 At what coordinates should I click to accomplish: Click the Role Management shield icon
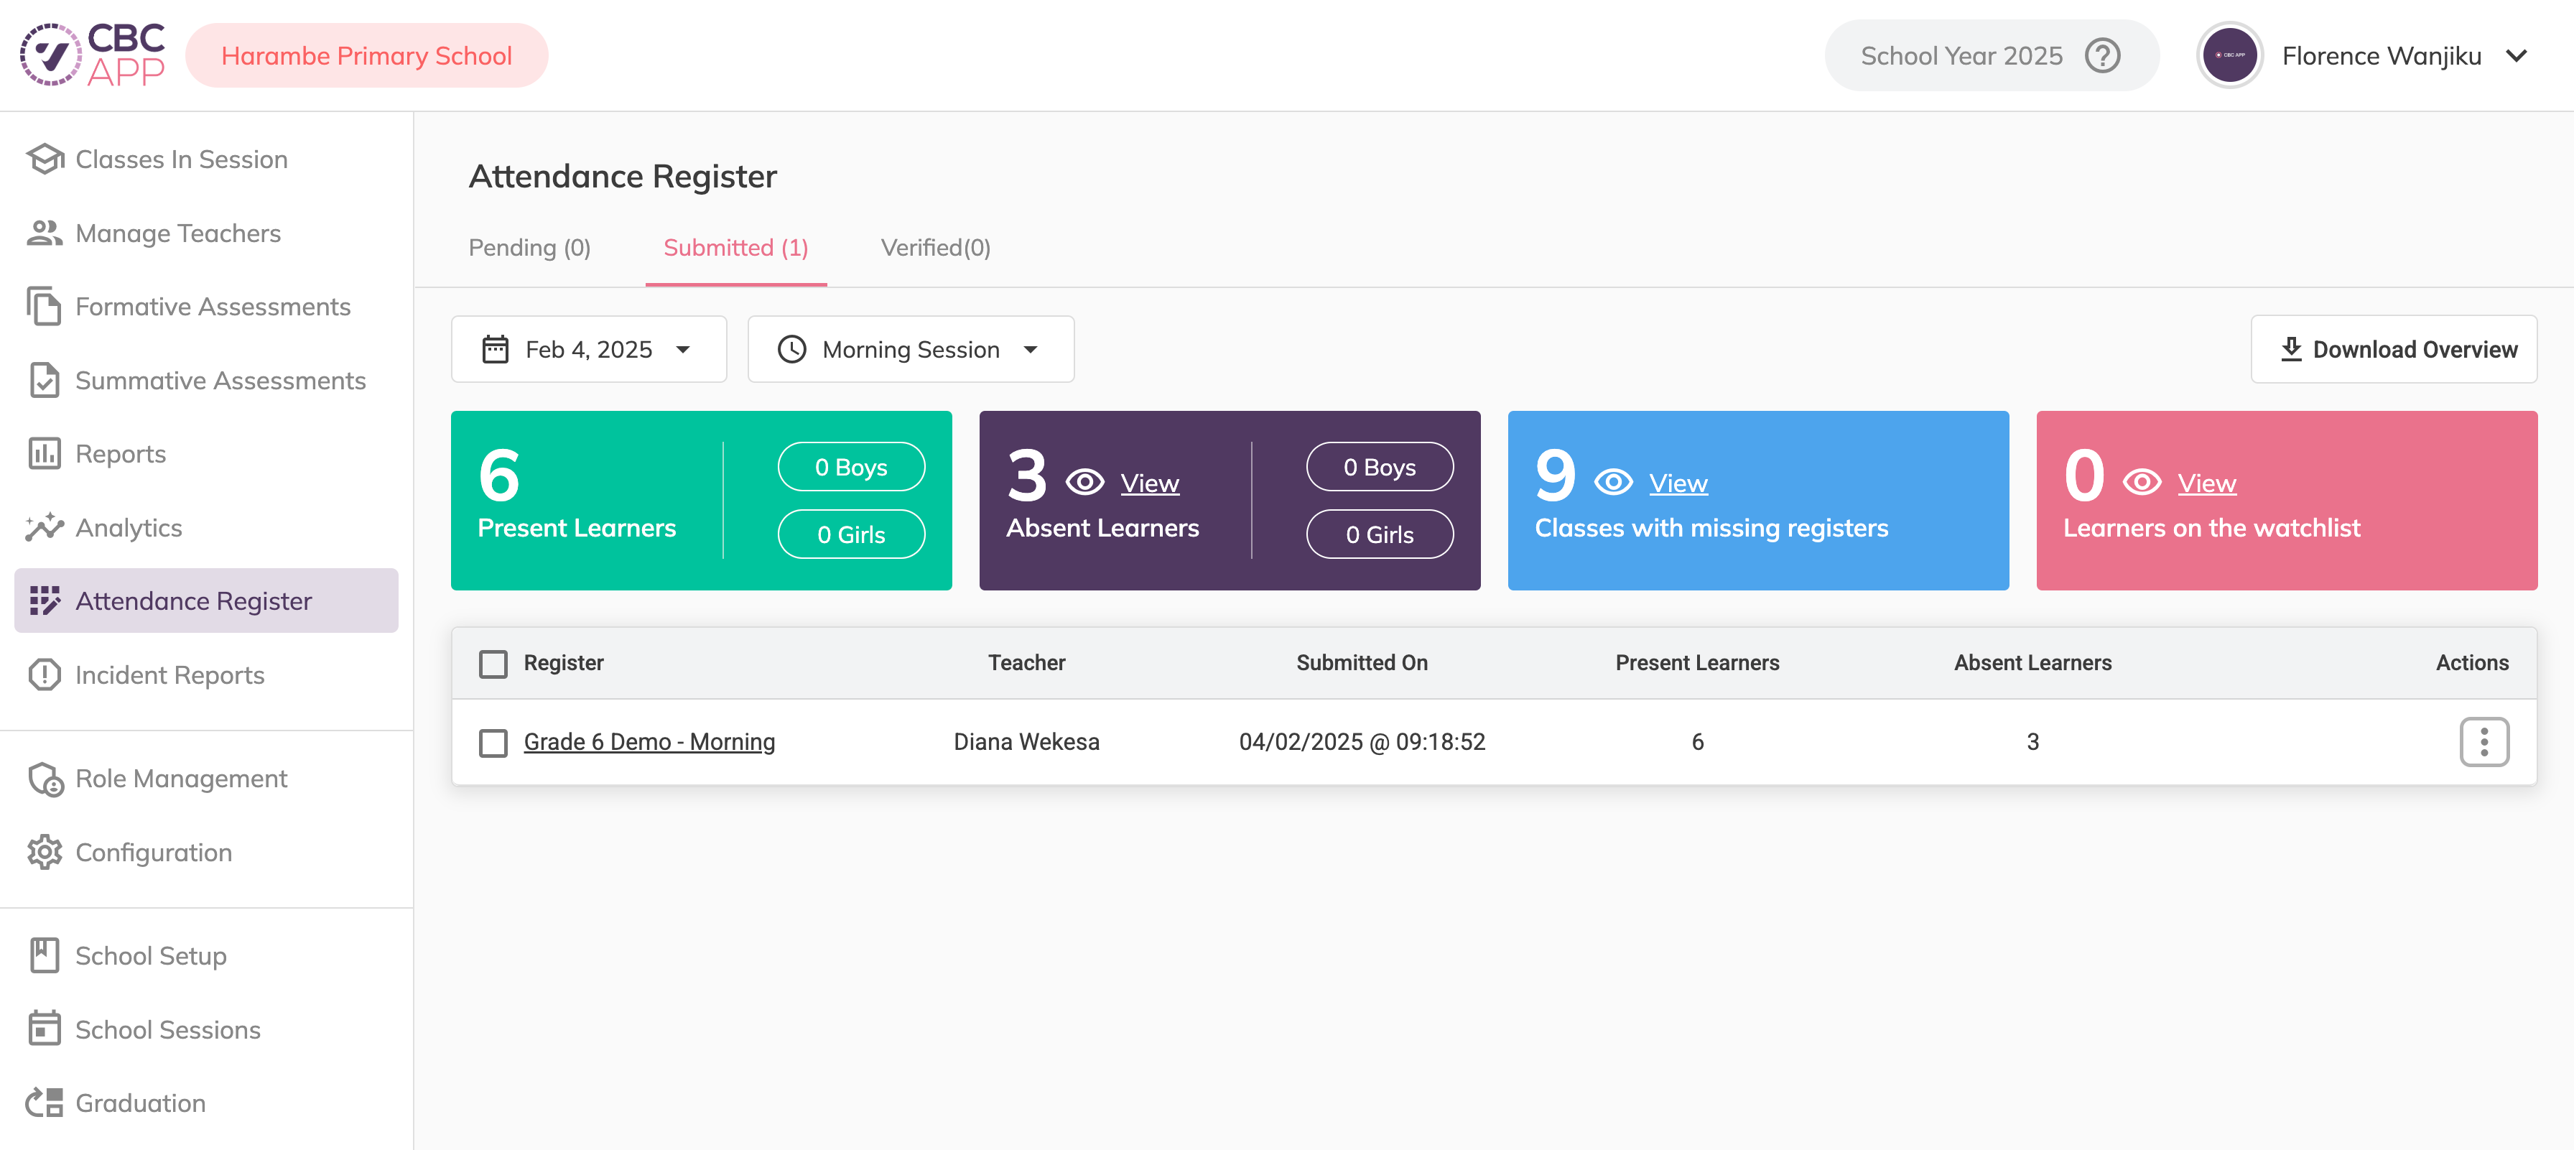[45, 779]
